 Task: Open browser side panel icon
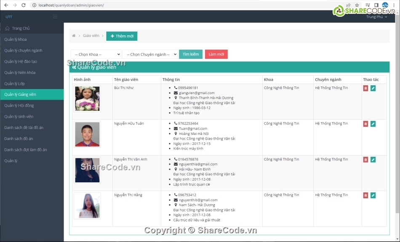tap(376, 5)
